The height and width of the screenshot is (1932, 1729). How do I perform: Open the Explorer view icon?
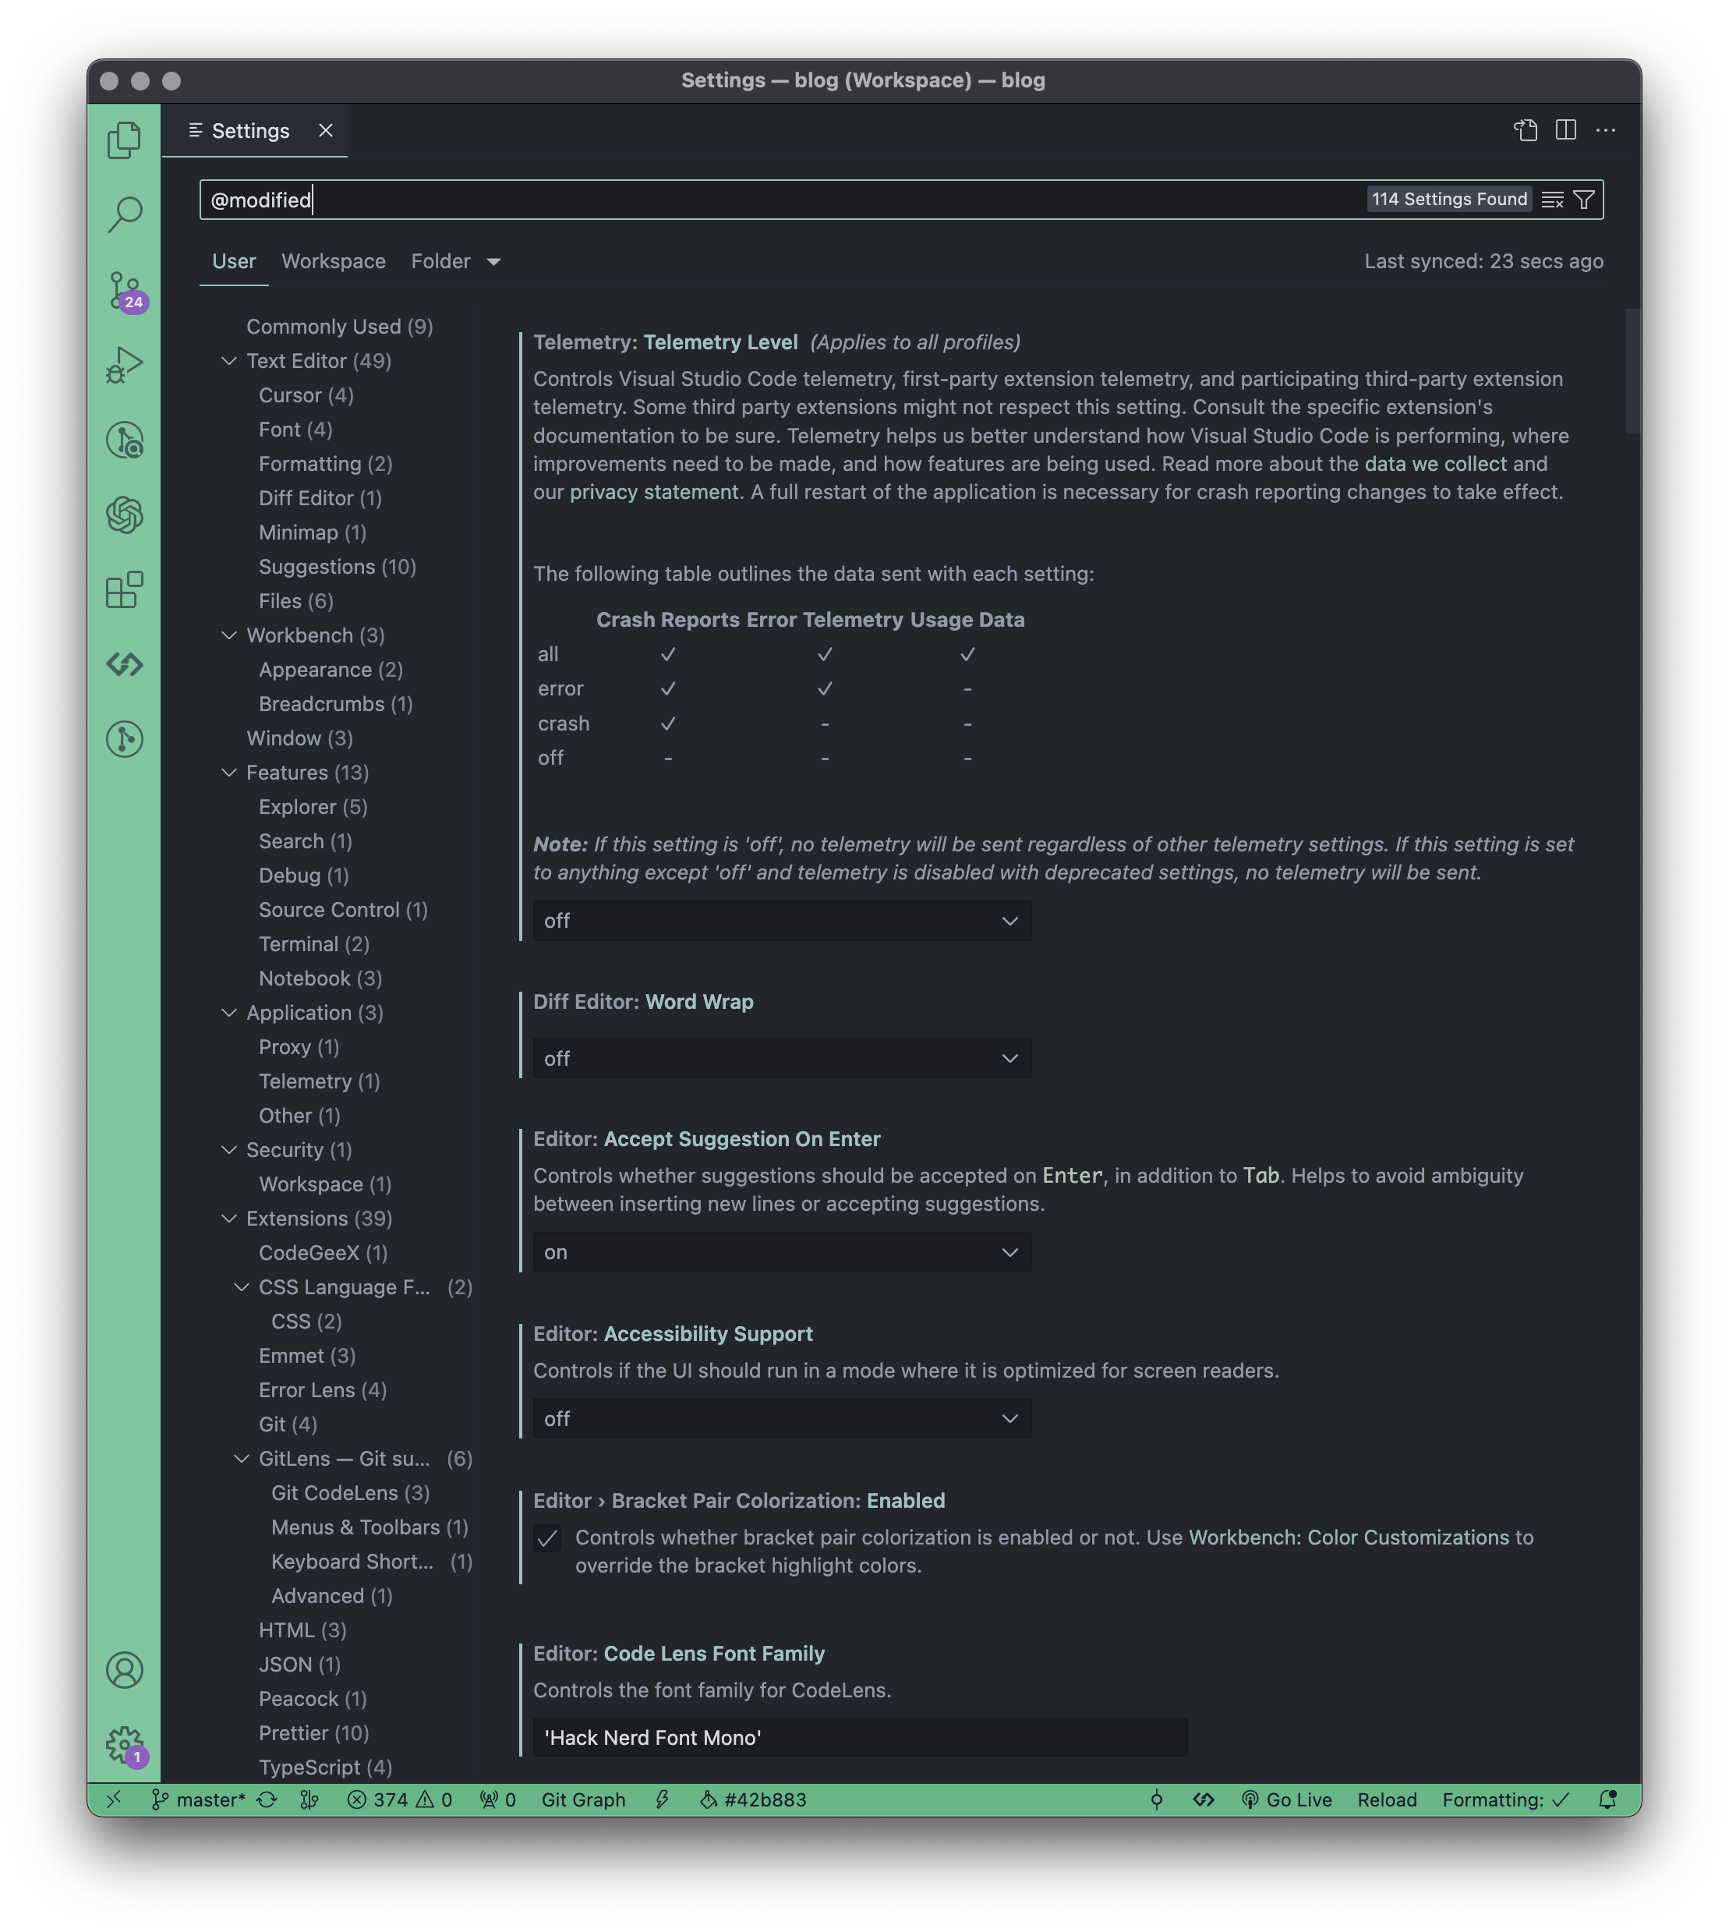pos(125,140)
